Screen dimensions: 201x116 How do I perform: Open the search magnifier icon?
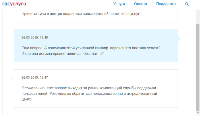(x=187, y=4)
